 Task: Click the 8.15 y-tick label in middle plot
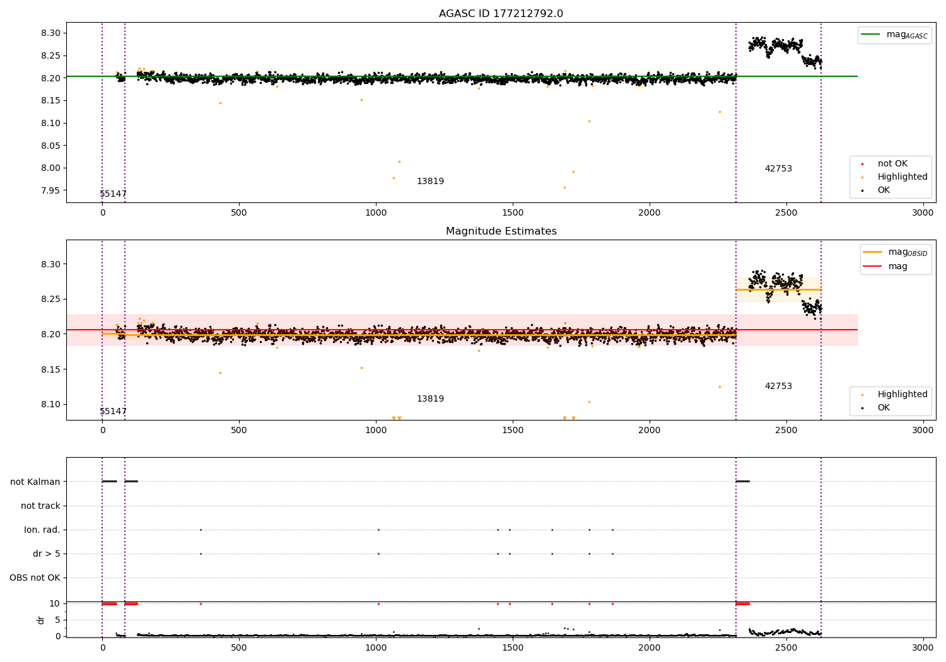tap(50, 370)
